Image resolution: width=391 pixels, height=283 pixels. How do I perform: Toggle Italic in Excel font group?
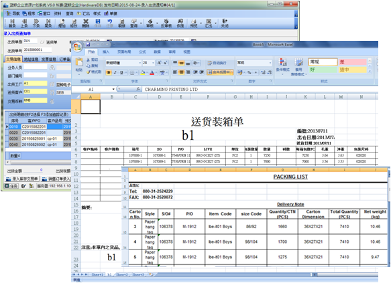click(115, 72)
